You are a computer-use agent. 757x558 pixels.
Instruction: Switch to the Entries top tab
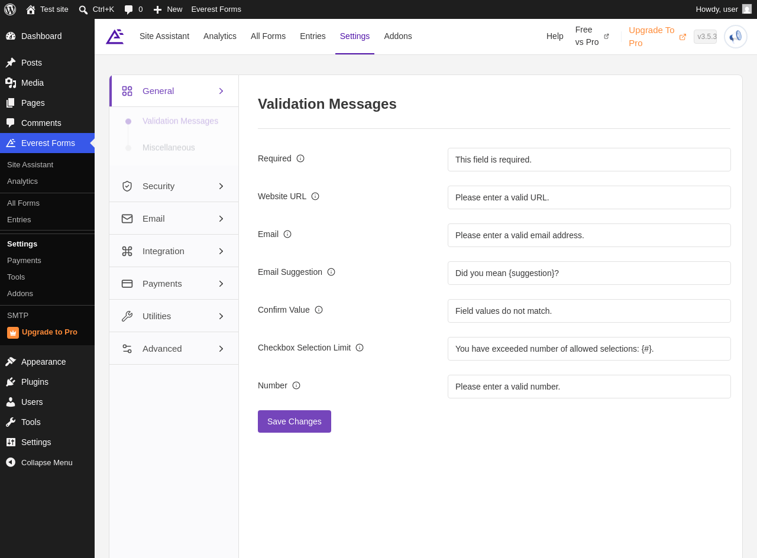click(x=313, y=36)
